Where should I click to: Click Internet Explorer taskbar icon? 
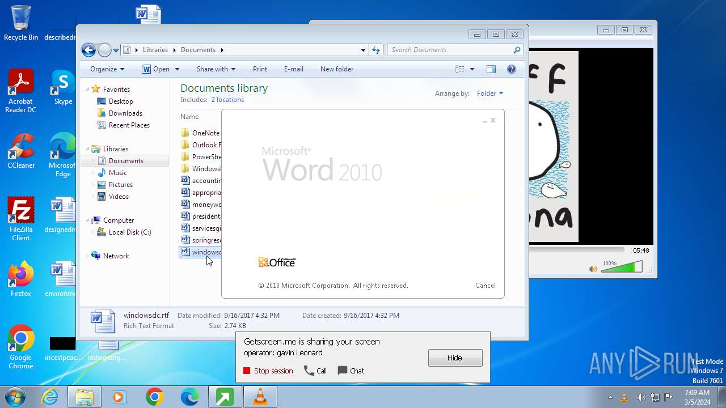point(50,397)
